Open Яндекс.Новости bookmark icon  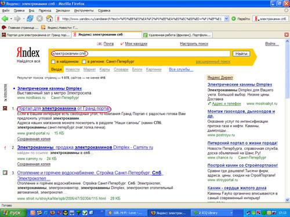pos(43,28)
